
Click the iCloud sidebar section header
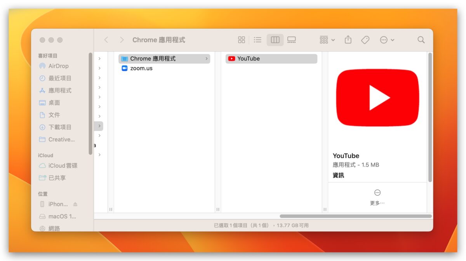pos(45,155)
